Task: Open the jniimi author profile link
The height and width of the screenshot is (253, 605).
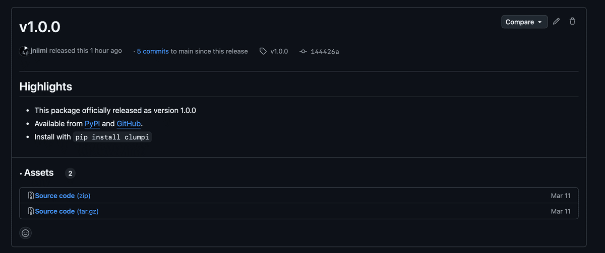Action: pos(39,51)
